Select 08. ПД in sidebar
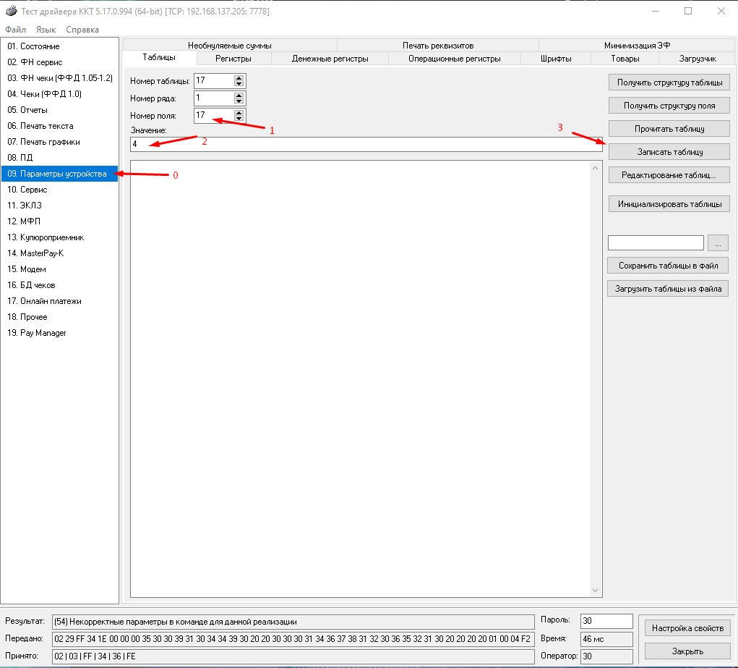Viewport: 738px width, 668px height. click(59, 158)
